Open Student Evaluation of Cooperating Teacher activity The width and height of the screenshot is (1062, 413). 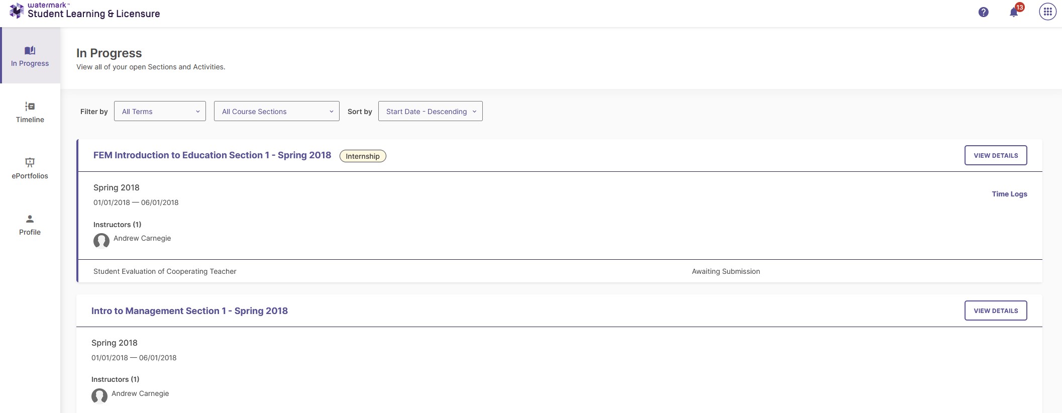click(165, 271)
